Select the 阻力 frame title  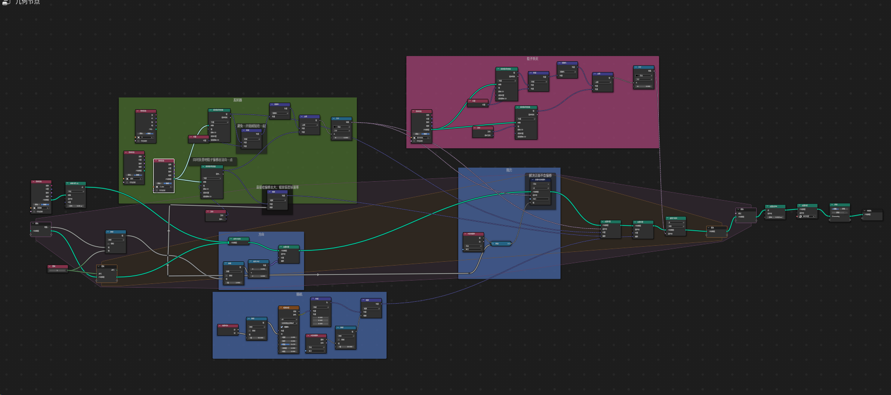point(509,170)
